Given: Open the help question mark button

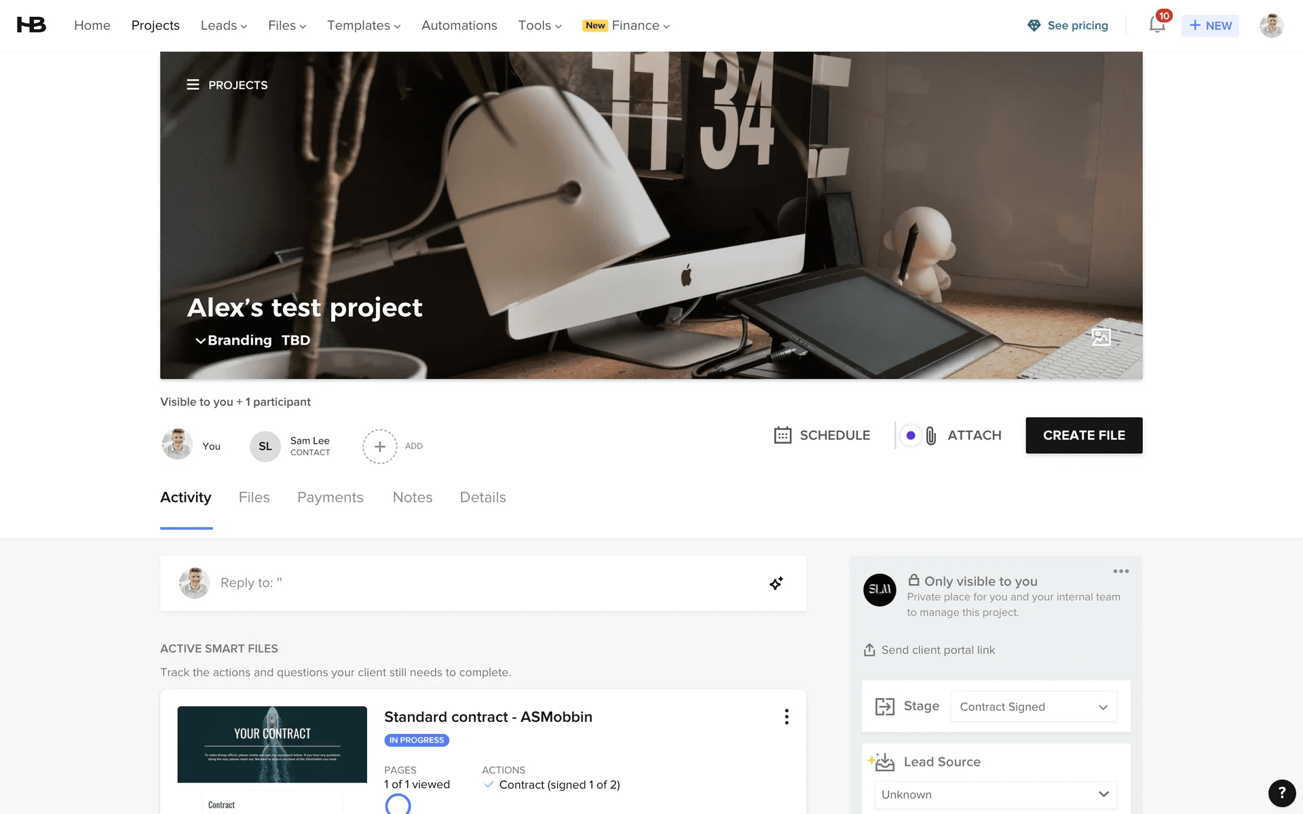Looking at the screenshot, I should click(x=1281, y=792).
